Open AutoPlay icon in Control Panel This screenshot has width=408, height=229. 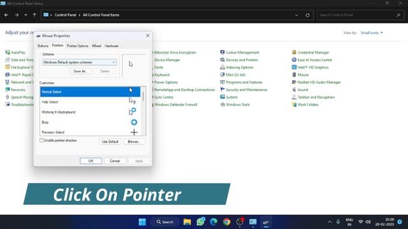tap(7, 52)
